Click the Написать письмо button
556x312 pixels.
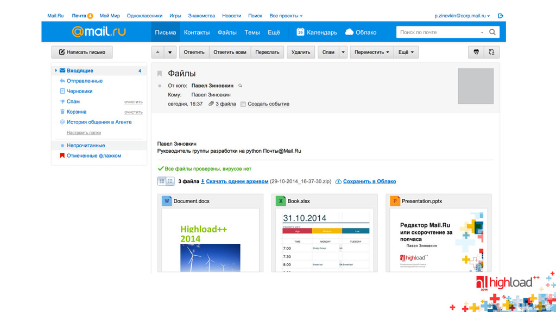(x=82, y=53)
